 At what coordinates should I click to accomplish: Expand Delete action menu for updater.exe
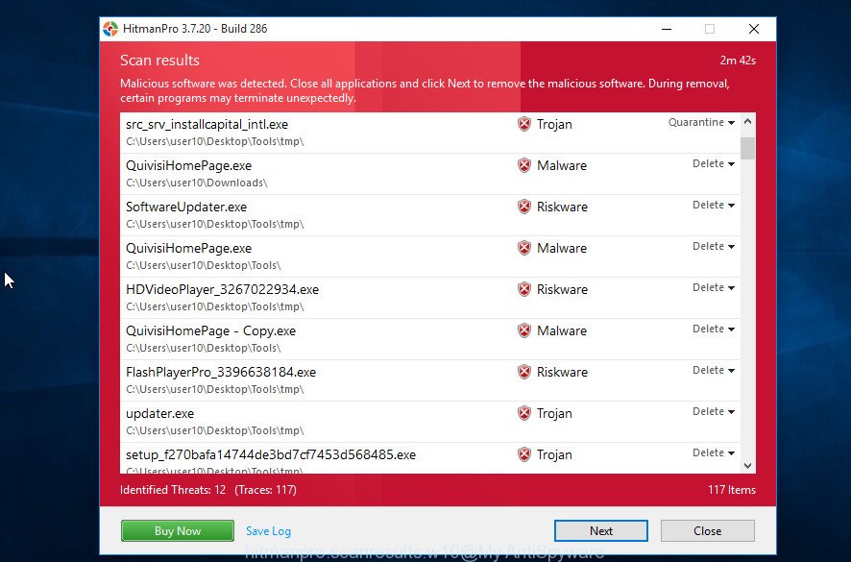(713, 412)
